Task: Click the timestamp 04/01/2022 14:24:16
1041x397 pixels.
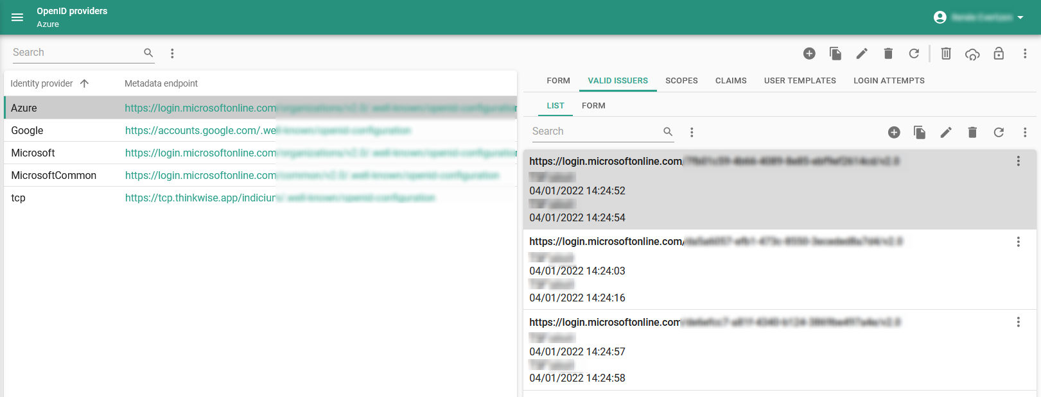Action: pyautogui.click(x=577, y=298)
